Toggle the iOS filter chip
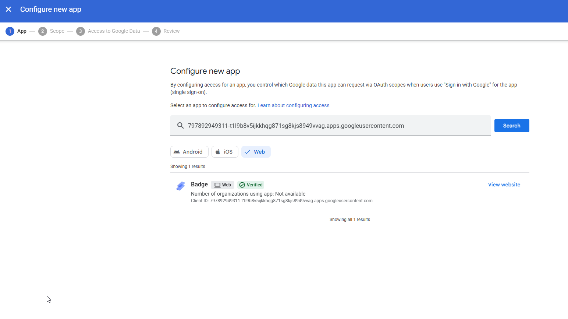 point(225,152)
